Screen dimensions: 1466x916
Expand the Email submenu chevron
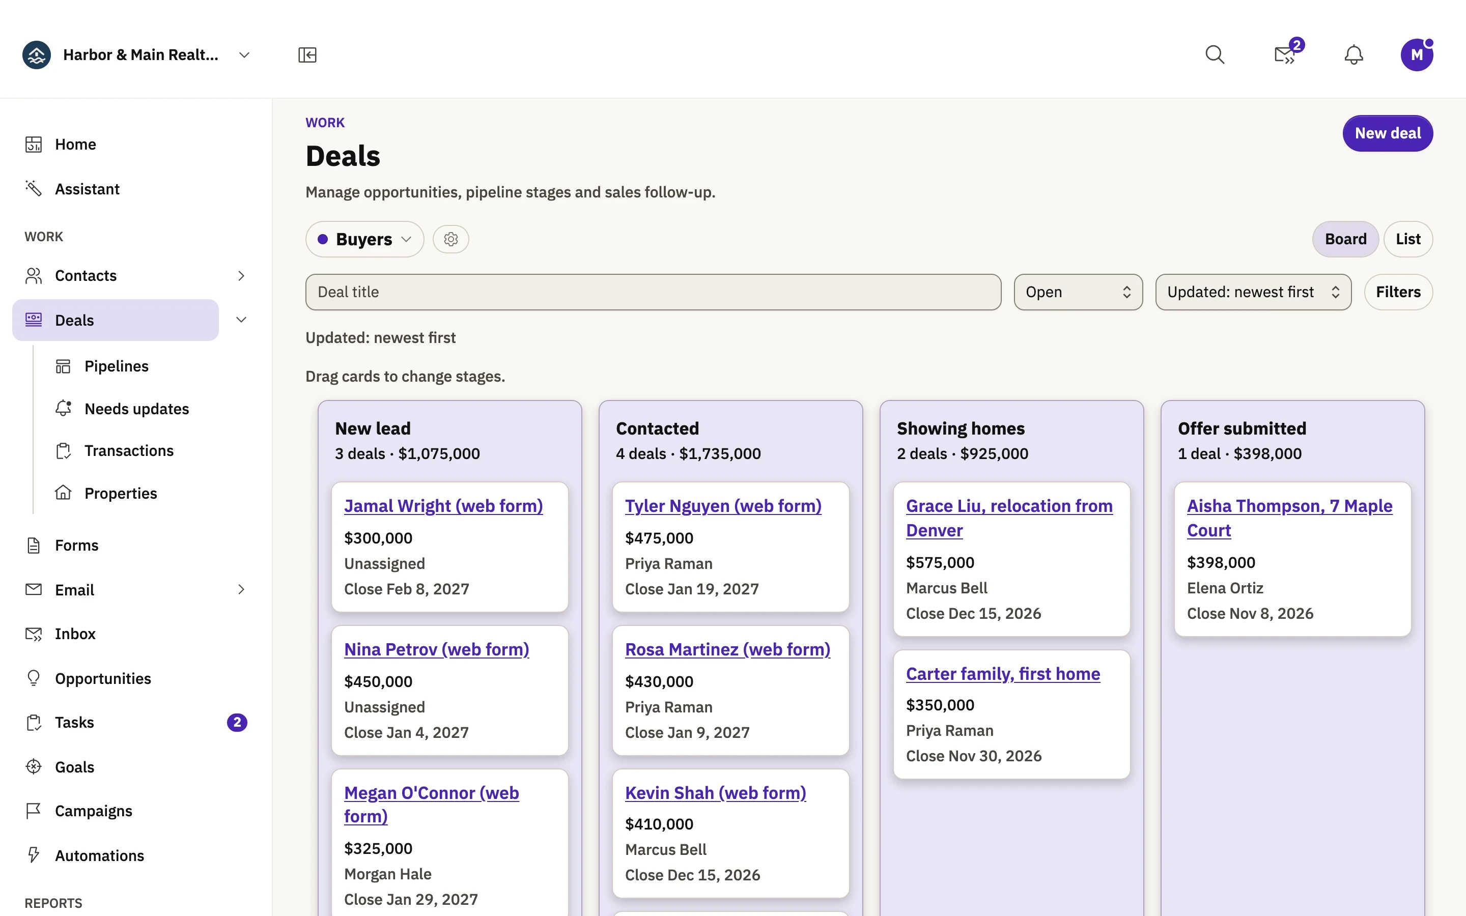[241, 589]
